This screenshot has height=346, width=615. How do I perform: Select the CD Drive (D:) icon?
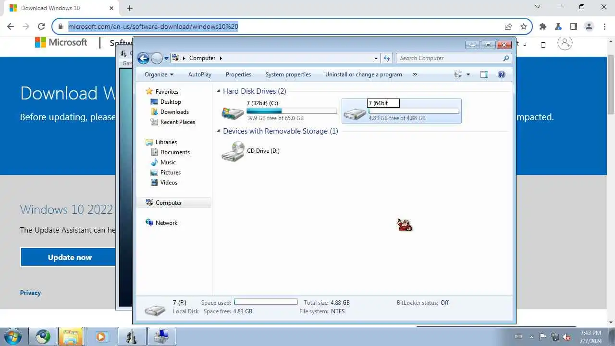pyautogui.click(x=233, y=151)
